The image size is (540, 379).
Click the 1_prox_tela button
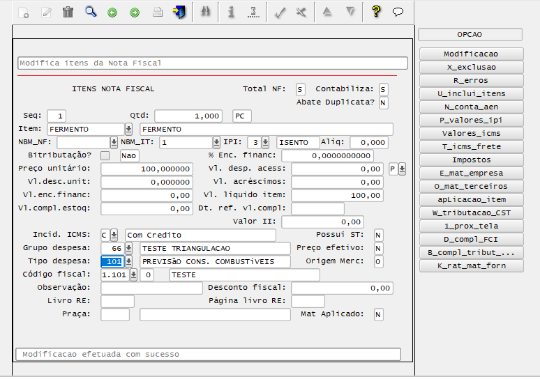click(x=471, y=226)
